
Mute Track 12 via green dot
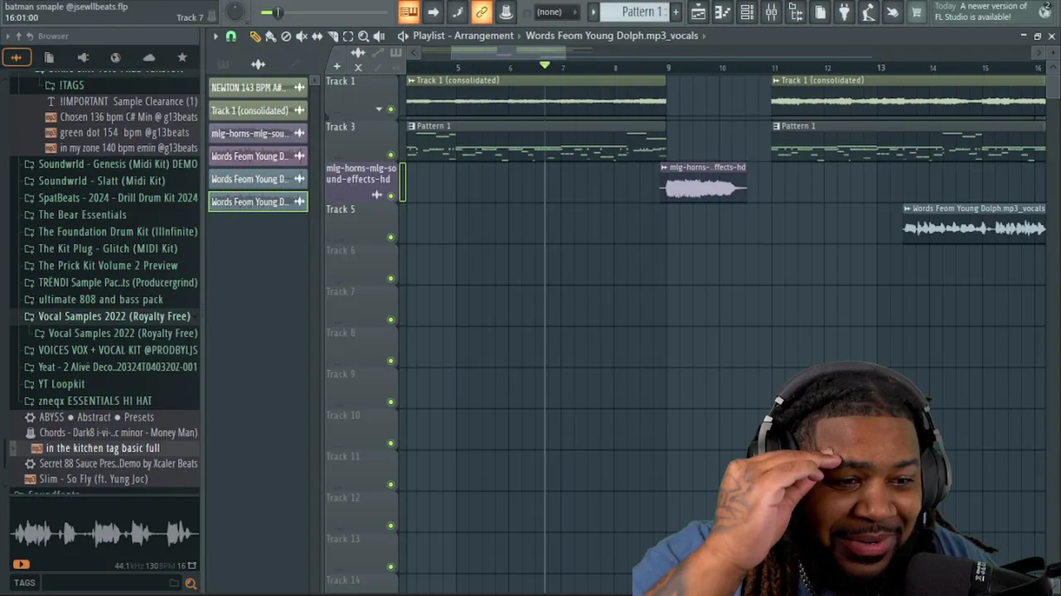tap(391, 526)
